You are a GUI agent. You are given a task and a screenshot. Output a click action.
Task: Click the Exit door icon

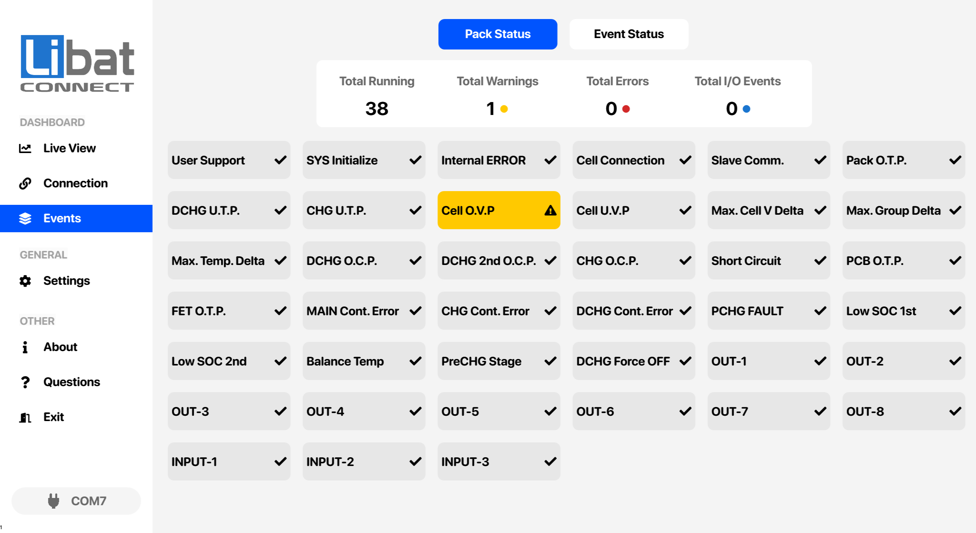(25, 417)
